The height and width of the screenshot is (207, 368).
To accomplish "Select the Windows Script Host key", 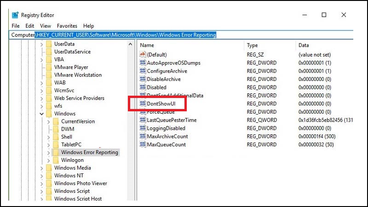I will click(x=78, y=199).
